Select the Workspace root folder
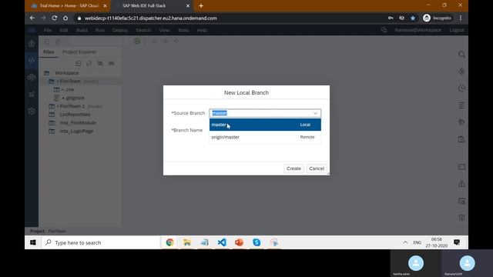 (67, 73)
